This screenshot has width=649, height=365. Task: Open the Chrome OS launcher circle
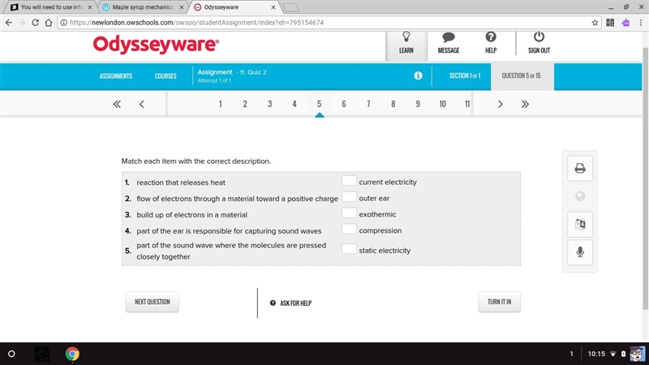coord(11,354)
